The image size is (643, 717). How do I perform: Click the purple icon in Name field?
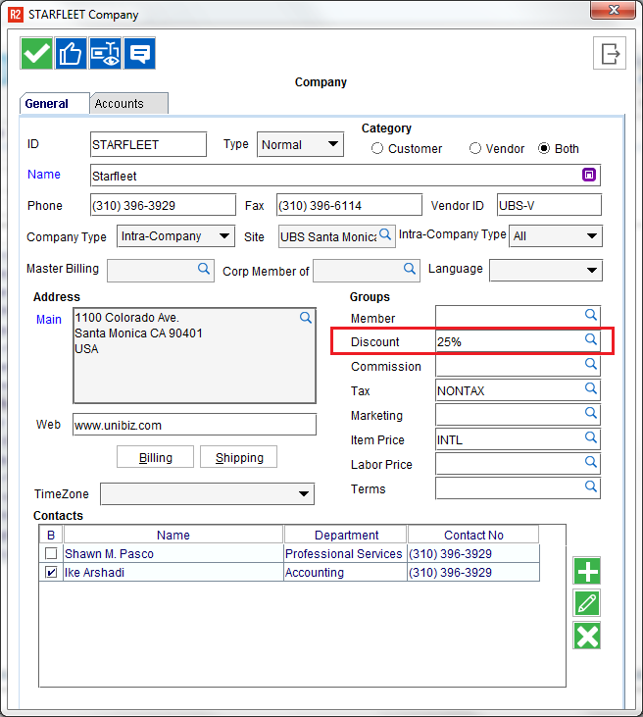pyautogui.click(x=588, y=175)
